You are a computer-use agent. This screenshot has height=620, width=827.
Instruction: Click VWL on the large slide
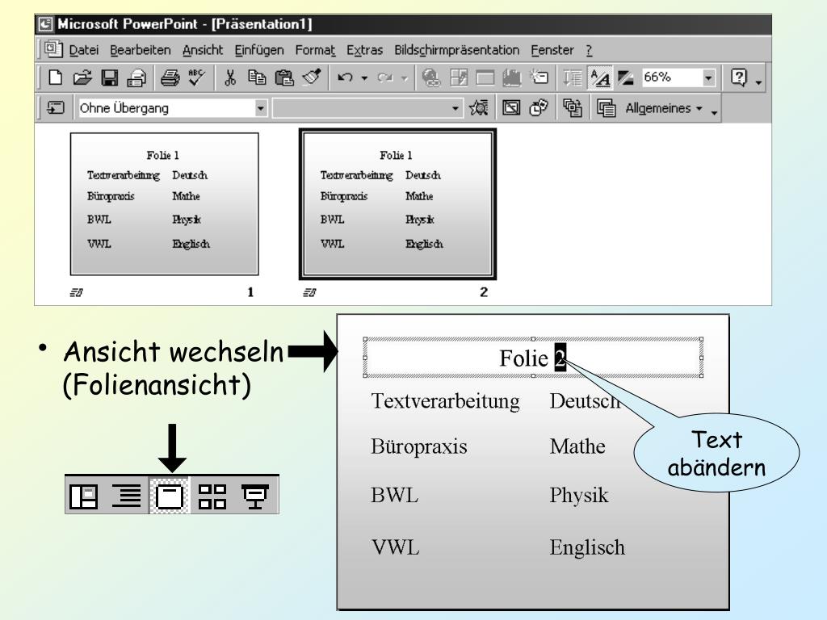click(396, 547)
